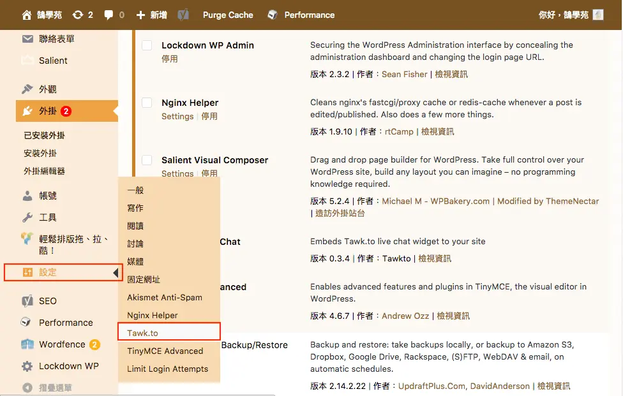
Task: Click the 你好,鵠學苑 greeting
Action: click(564, 15)
